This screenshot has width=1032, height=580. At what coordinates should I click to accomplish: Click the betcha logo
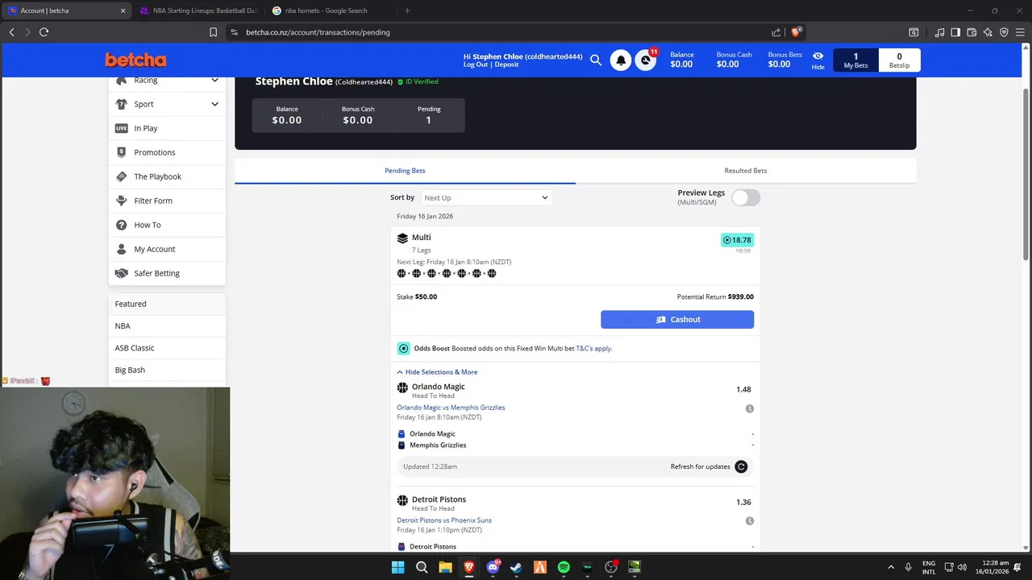[x=135, y=60]
